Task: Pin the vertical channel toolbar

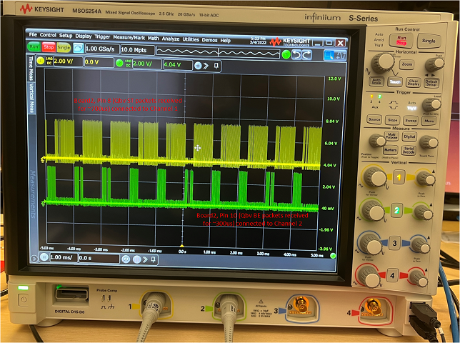Action: point(215,64)
